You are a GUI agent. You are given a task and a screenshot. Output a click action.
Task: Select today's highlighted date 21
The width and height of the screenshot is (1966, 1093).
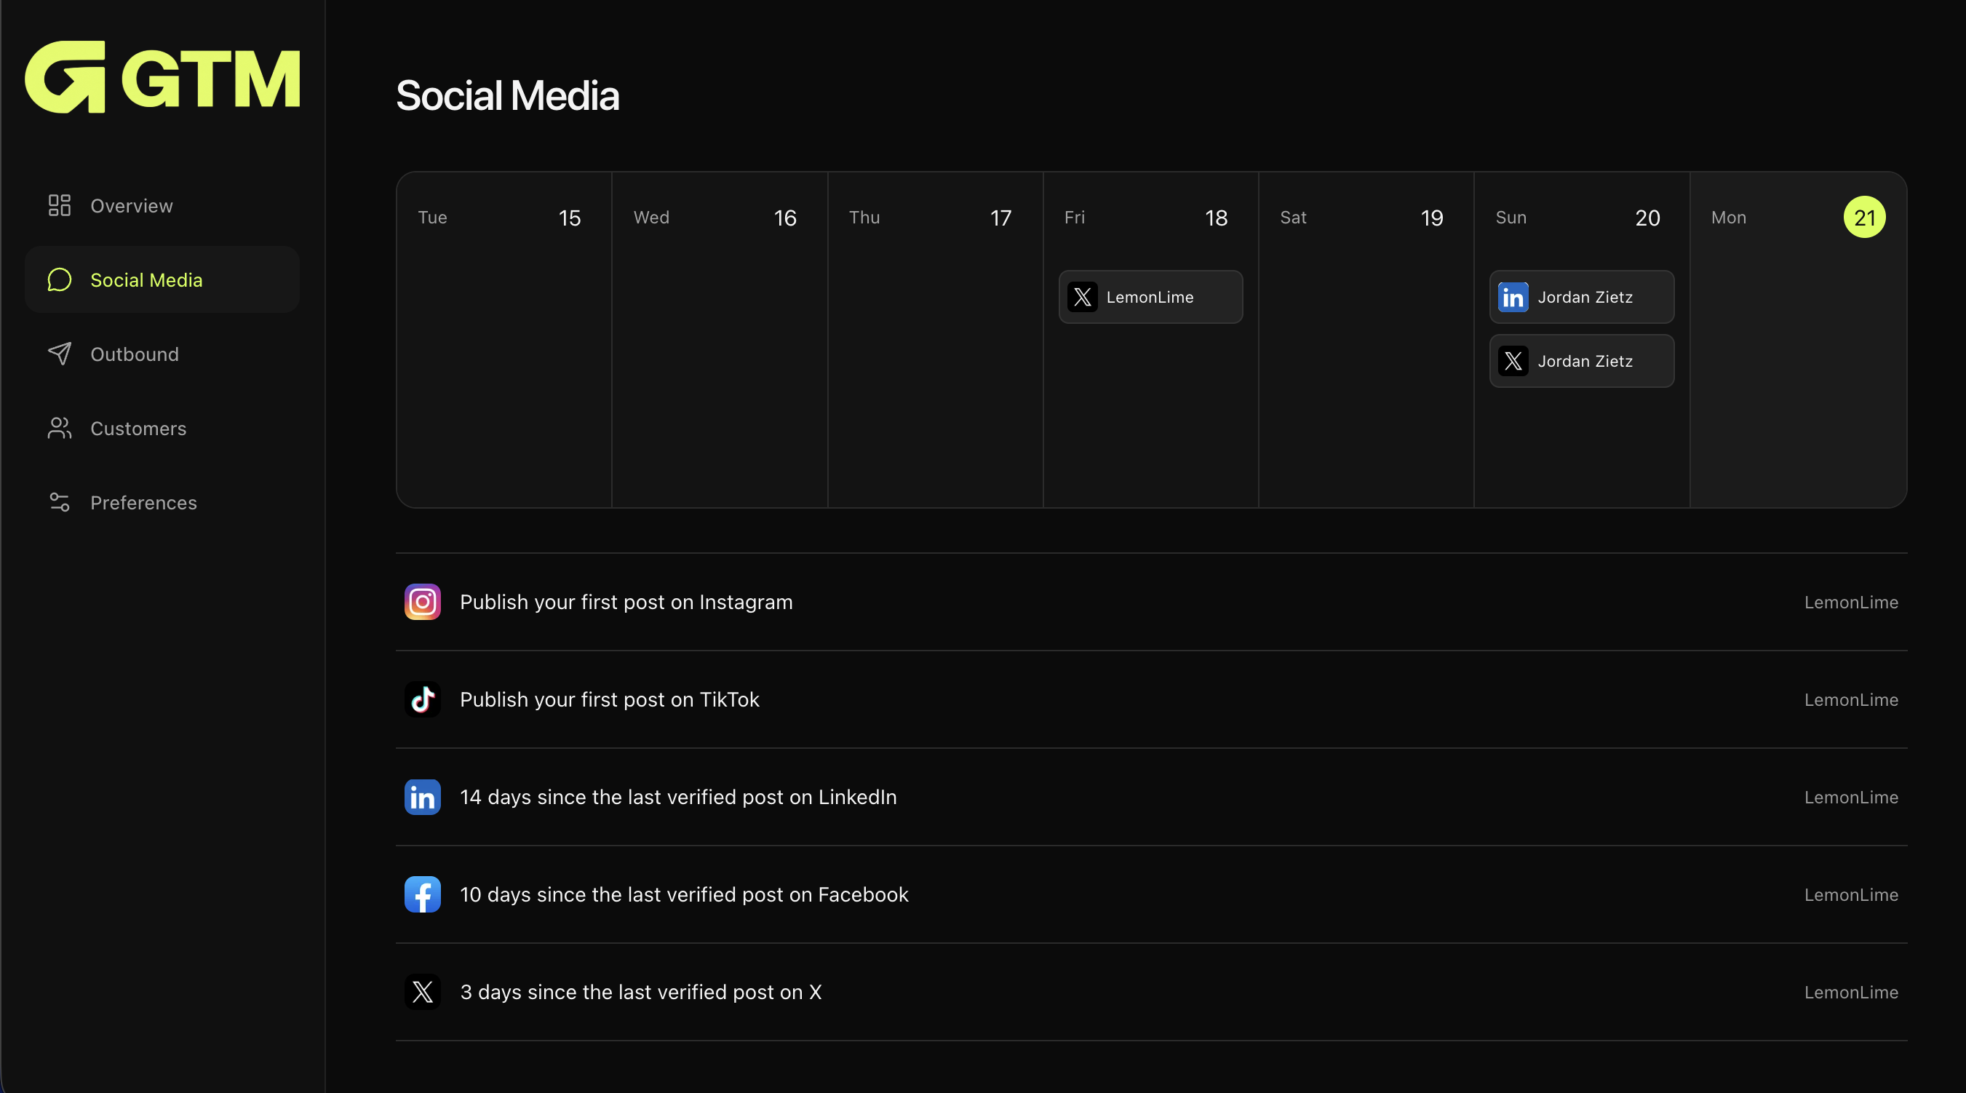coord(1863,218)
